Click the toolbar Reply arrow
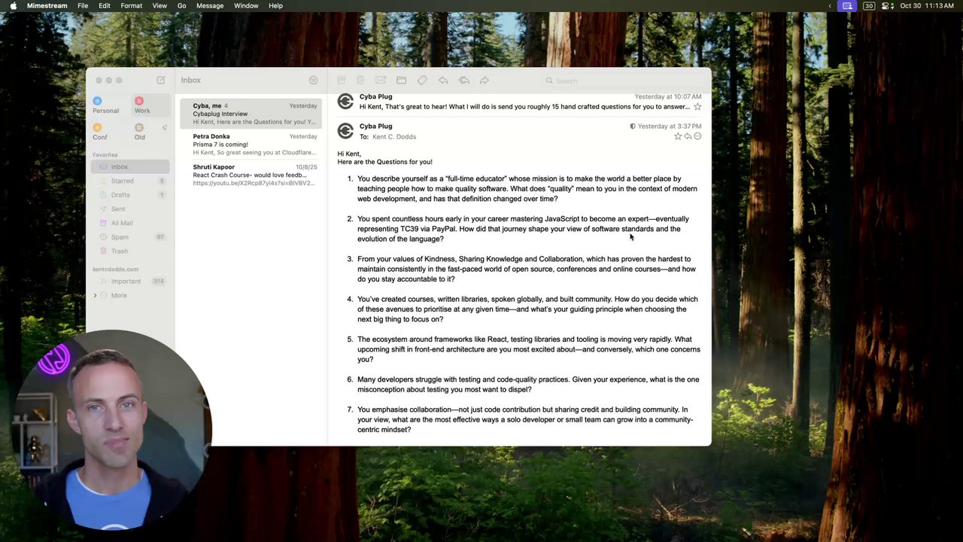The image size is (963, 542). (443, 80)
